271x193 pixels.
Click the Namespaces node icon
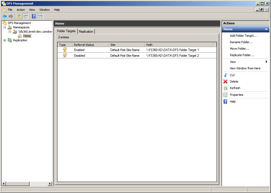[10, 27]
